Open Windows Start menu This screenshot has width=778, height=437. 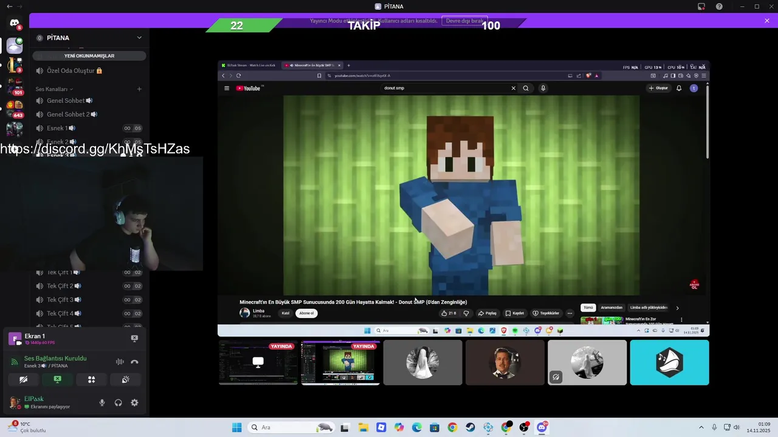pos(236,427)
